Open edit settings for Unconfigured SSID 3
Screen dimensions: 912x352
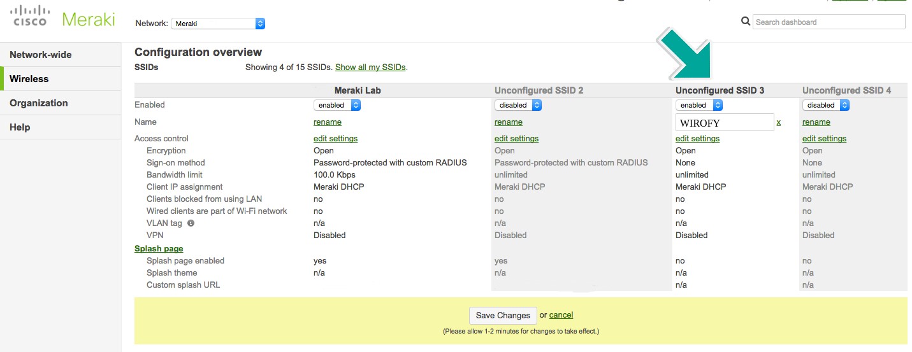(x=697, y=139)
